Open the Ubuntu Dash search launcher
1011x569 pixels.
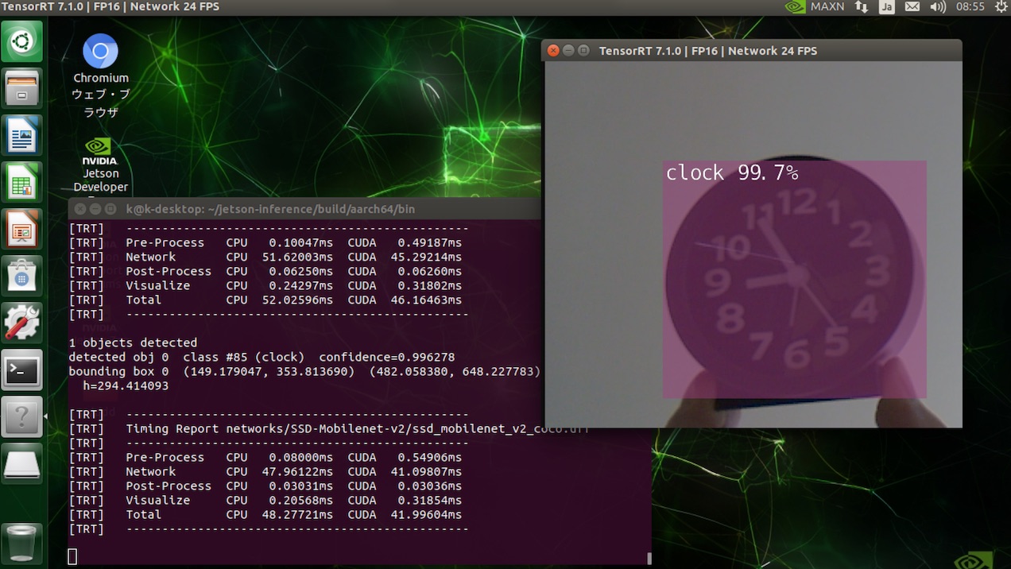point(22,41)
